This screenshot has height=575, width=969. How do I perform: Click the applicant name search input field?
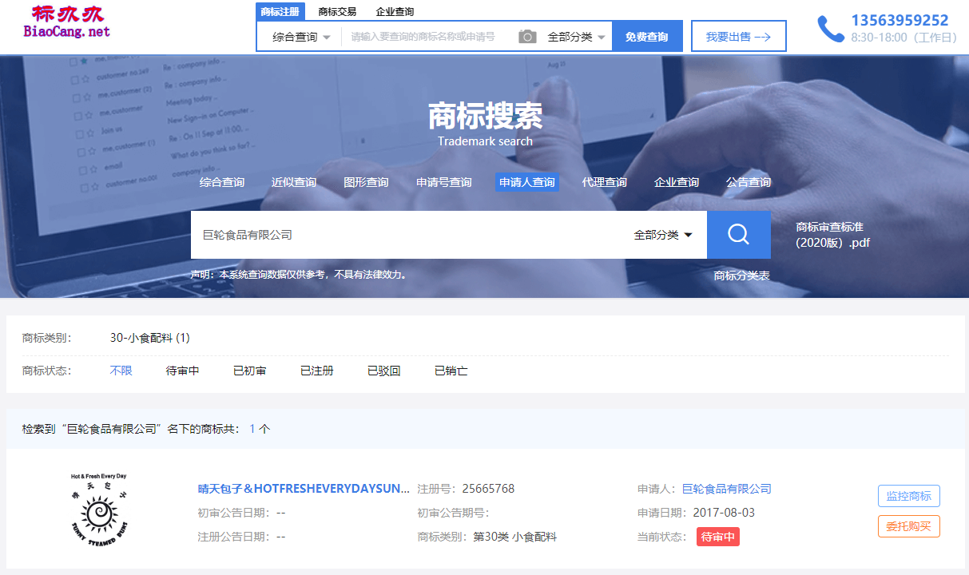[x=407, y=235]
